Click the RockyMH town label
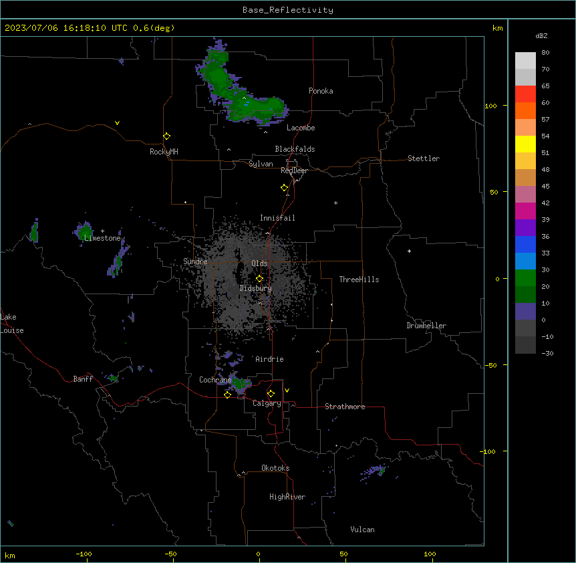576x563 pixels. [x=164, y=152]
